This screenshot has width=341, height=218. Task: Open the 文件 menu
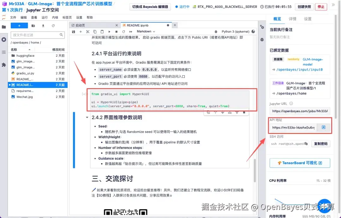(x=13, y=17)
